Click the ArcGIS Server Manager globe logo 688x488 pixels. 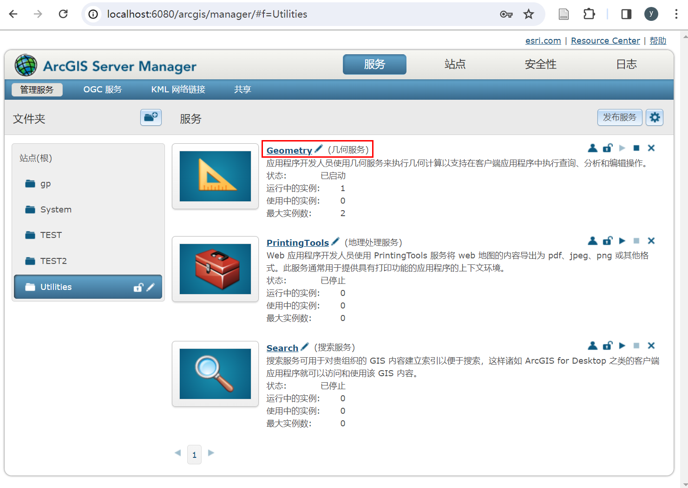[x=26, y=65]
